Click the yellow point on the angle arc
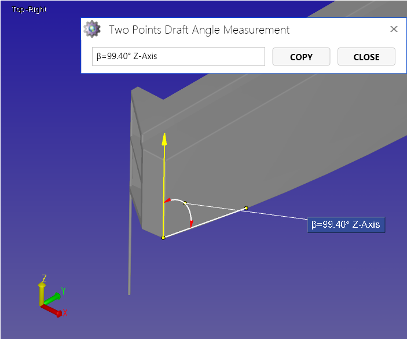The image size is (407, 339). click(x=185, y=203)
